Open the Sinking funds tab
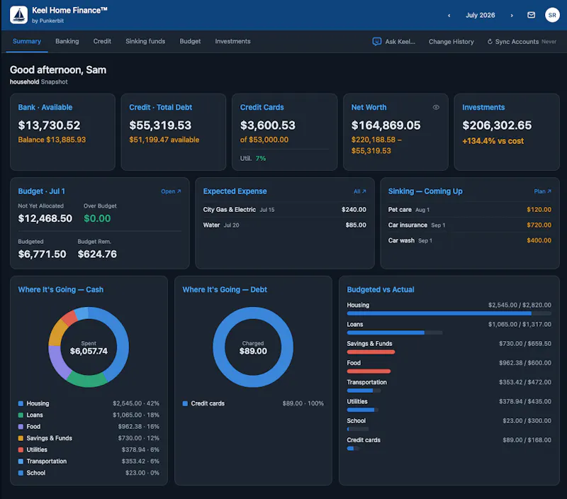 [x=145, y=41]
